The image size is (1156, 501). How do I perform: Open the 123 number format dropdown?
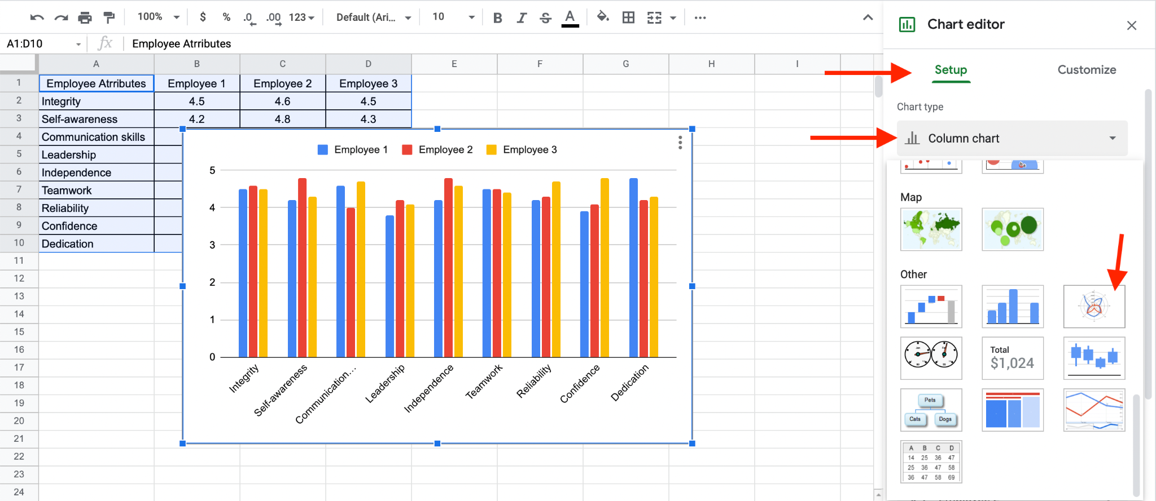(301, 17)
